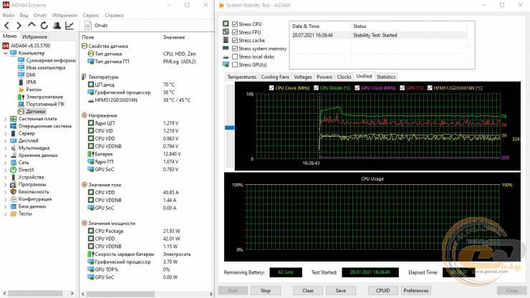Click the Безопасность shield icon
The image size is (530, 298).
[13, 192]
